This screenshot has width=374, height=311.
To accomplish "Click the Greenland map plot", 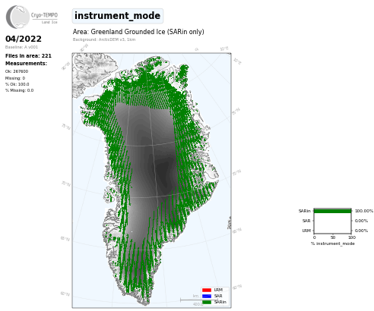I will (x=151, y=181).
